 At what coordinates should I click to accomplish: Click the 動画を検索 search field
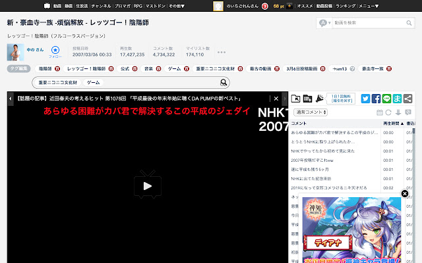pyautogui.click(x=369, y=23)
